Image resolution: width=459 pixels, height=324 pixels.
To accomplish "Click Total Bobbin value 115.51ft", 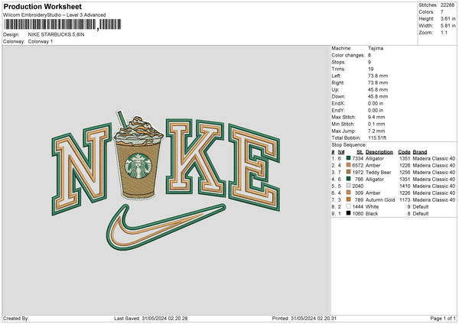I will tap(377, 138).
